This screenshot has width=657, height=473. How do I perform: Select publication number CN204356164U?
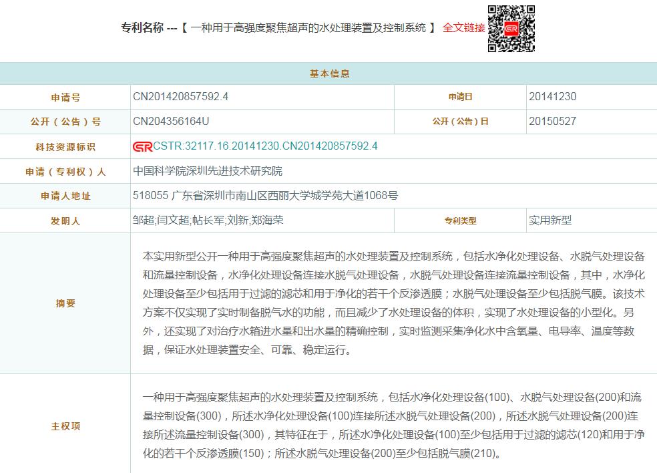(171, 122)
